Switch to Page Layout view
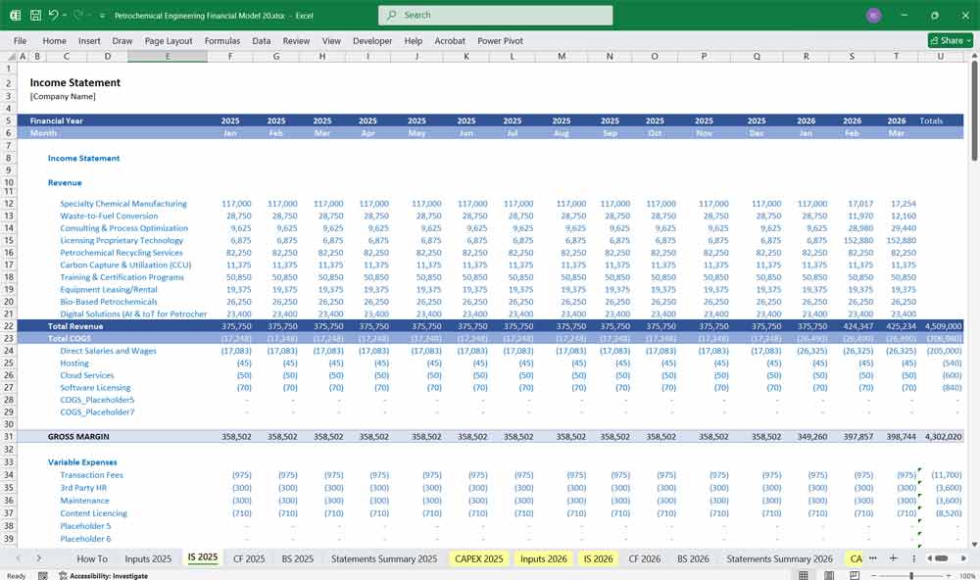The height and width of the screenshot is (580, 980). pos(828,575)
